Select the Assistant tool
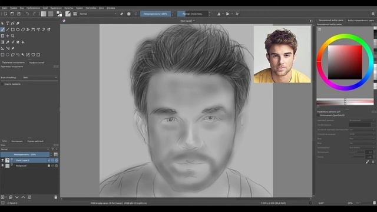The image size is (377, 212). [x=2, y=48]
